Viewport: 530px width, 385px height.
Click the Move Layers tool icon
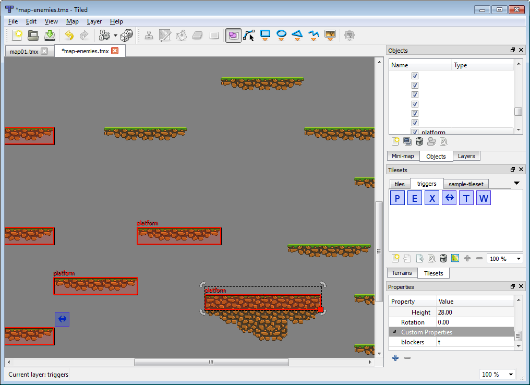[350, 35]
